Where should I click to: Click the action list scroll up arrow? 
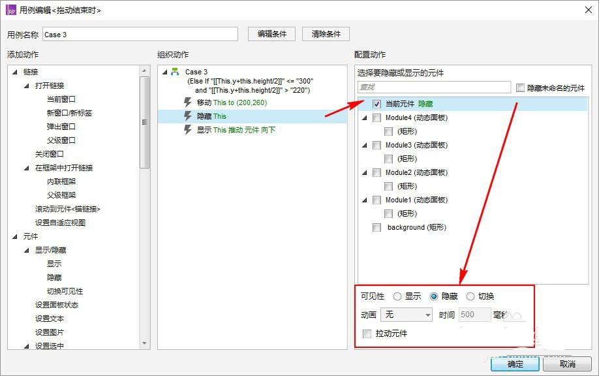pyautogui.click(x=144, y=70)
